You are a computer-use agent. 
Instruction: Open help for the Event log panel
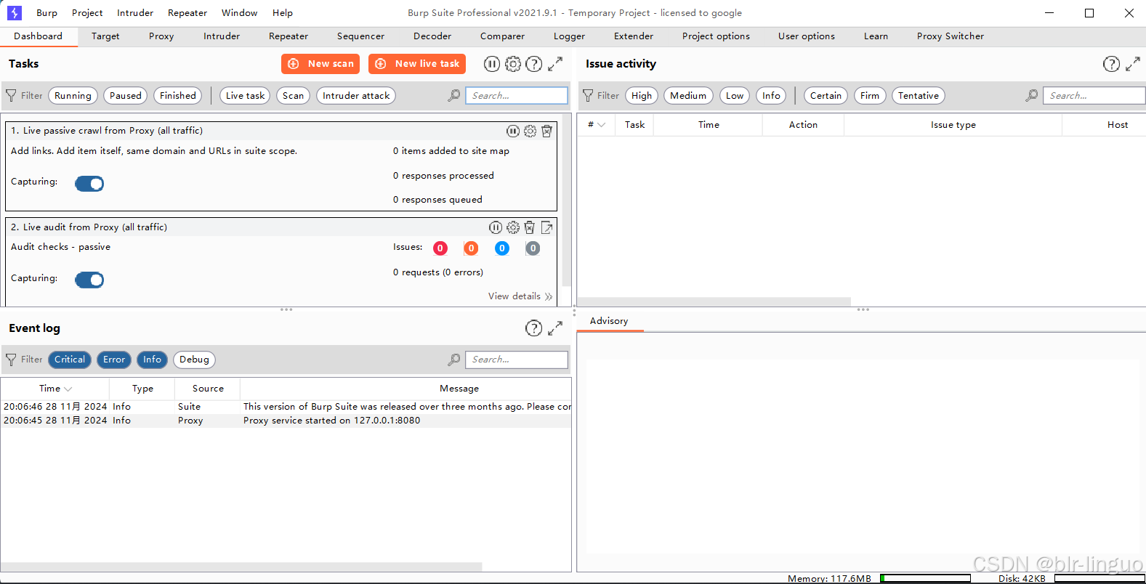[534, 328]
